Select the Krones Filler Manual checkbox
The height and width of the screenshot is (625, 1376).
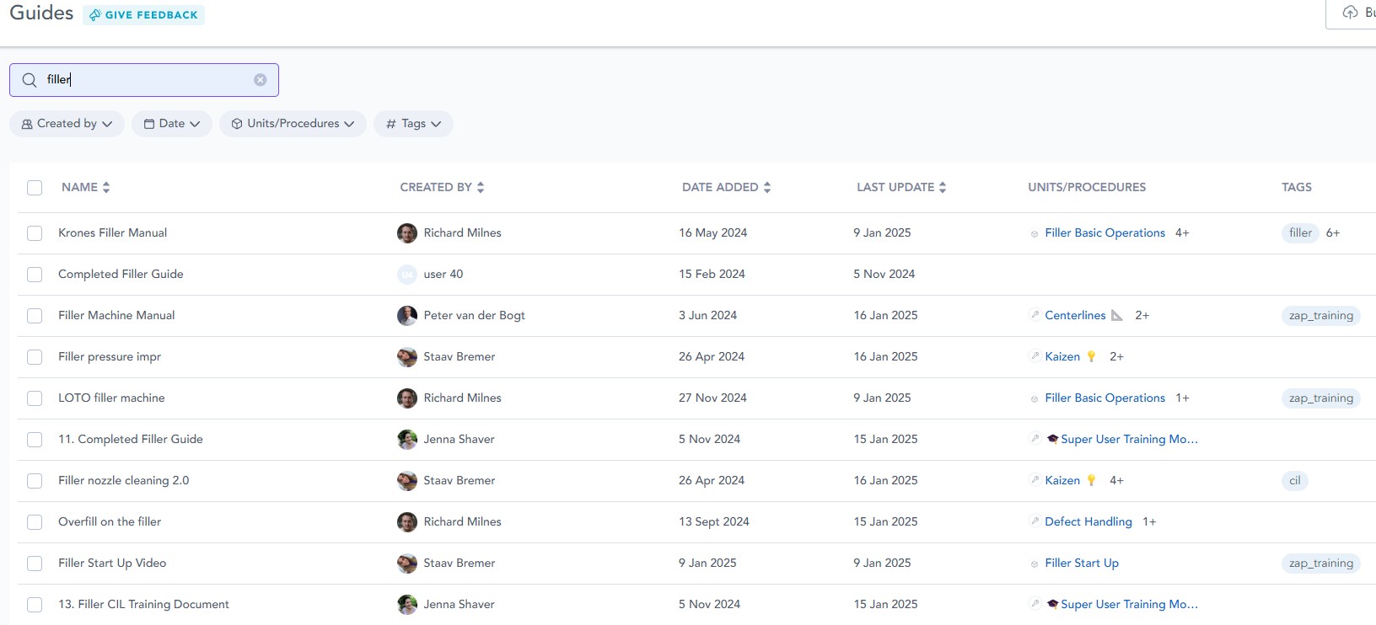(x=35, y=233)
